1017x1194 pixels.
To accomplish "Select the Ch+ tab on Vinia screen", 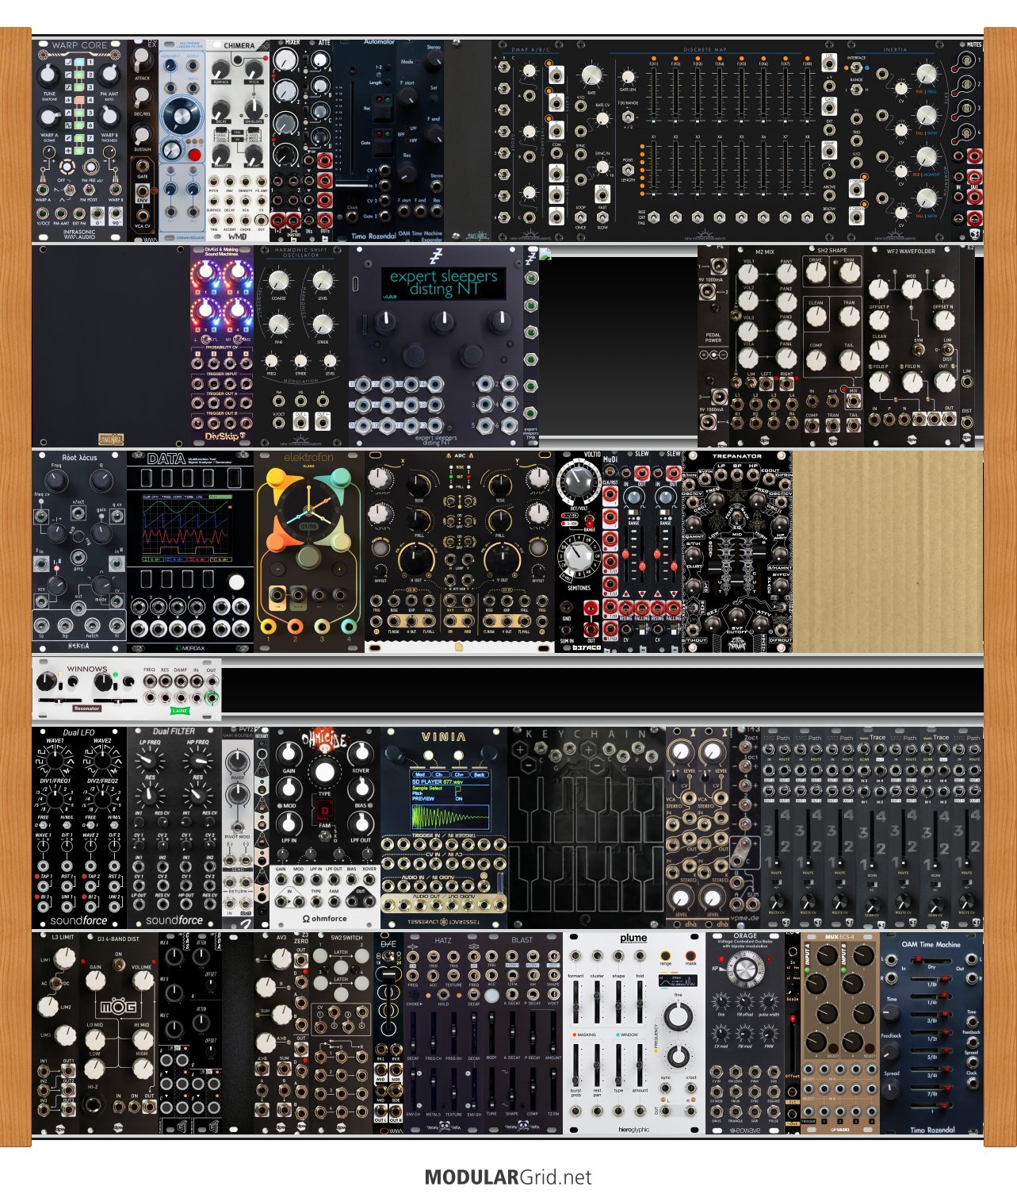I will 459,774.
